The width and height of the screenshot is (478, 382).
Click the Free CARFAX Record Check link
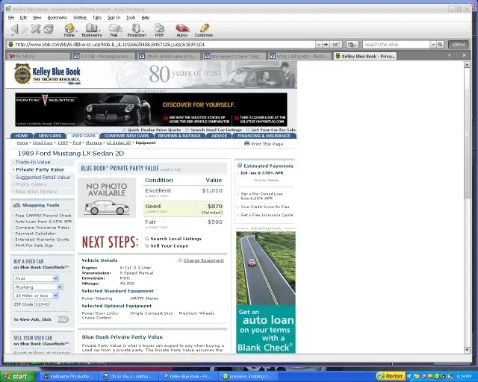tap(43, 216)
